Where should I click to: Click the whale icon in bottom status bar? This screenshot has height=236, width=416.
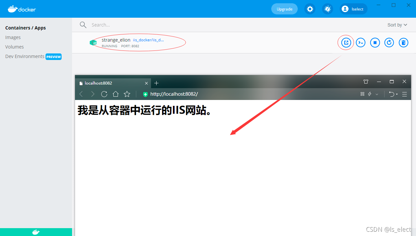point(36,232)
